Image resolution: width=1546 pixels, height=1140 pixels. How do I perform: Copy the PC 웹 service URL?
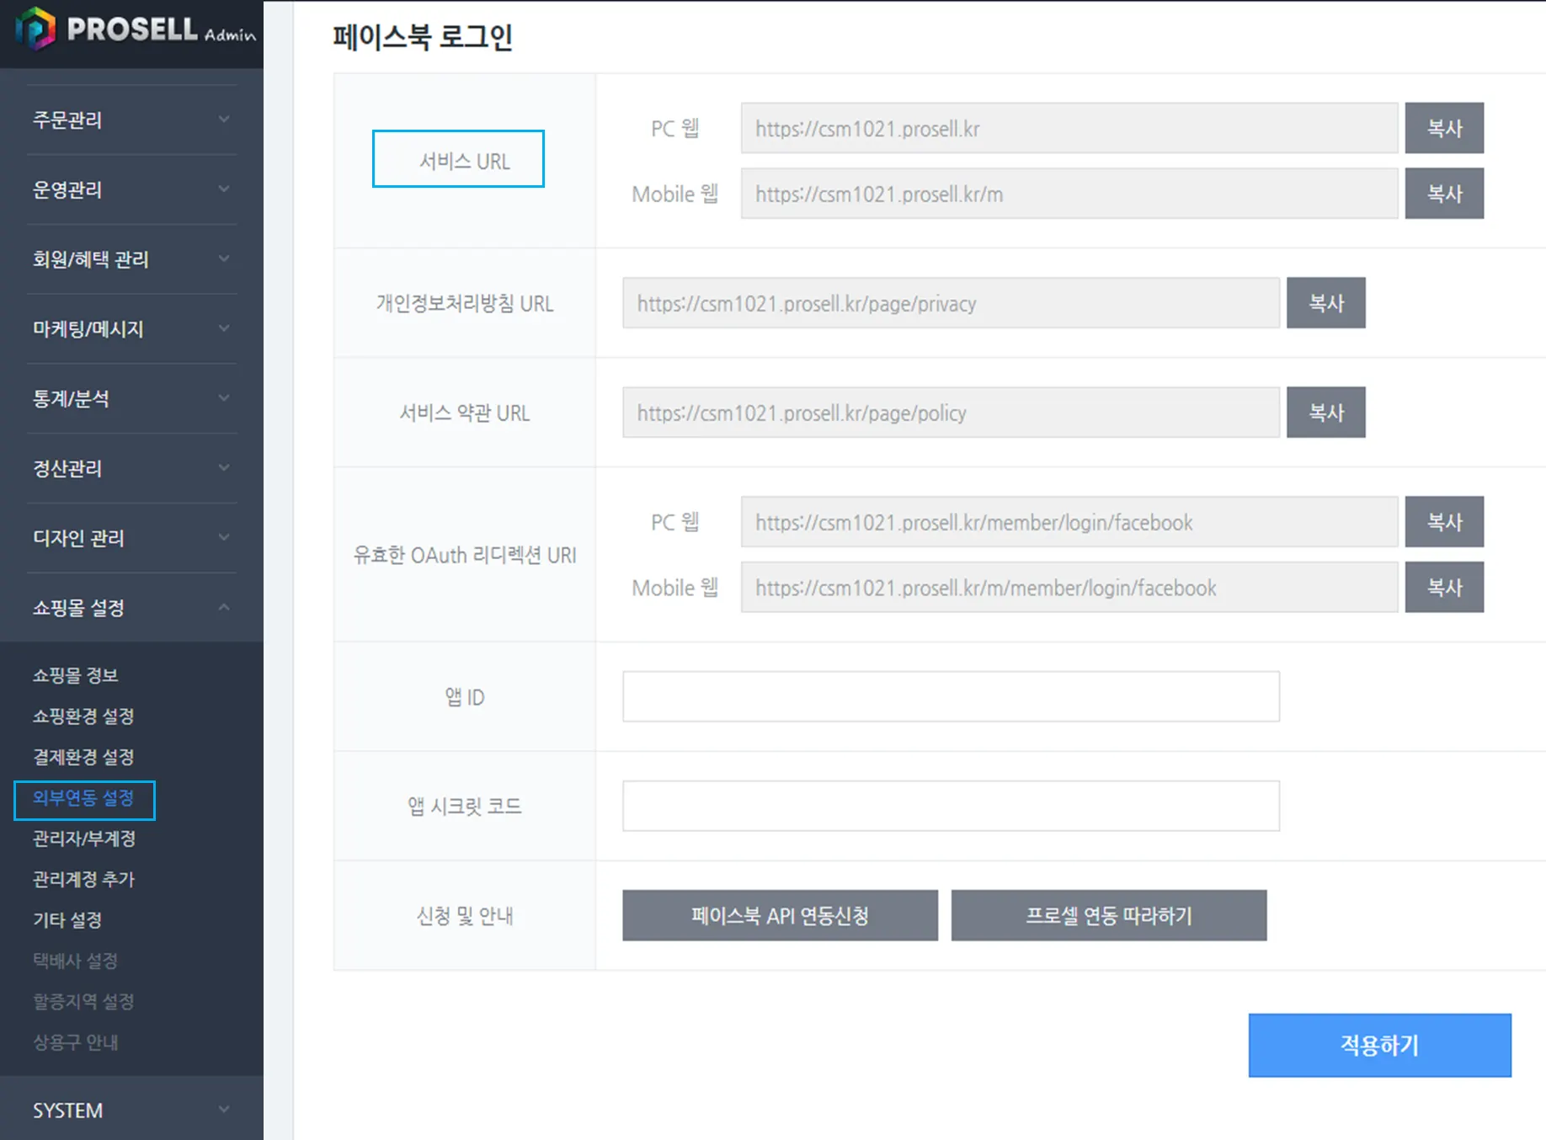pos(1444,128)
